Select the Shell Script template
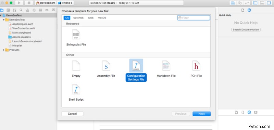Viewport: 274px width, 130px height. (x=76, y=93)
